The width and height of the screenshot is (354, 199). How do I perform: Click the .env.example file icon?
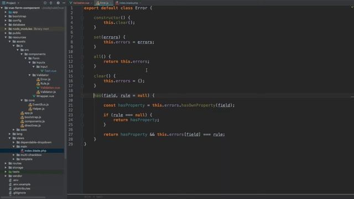tap(10, 184)
